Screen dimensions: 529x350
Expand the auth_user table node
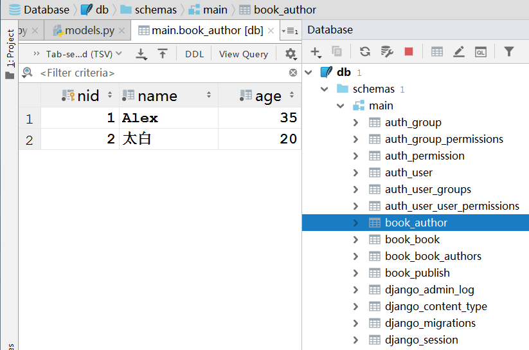(356, 172)
